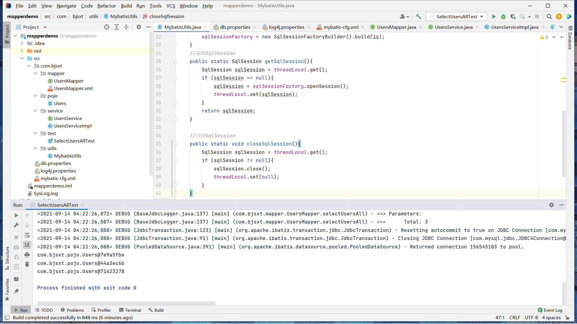This screenshot has width=577, height=324.
Task: Click the orange update arrow icon
Action: pyautogui.click(x=559, y=16)
